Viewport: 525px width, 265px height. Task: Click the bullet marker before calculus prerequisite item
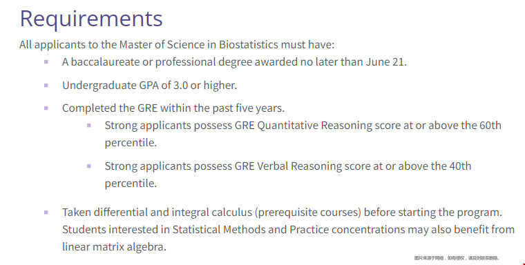(x=46, y=212)
